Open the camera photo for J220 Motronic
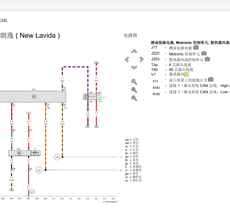The width and height of the screenshot is (230, 223). [204, 53]
